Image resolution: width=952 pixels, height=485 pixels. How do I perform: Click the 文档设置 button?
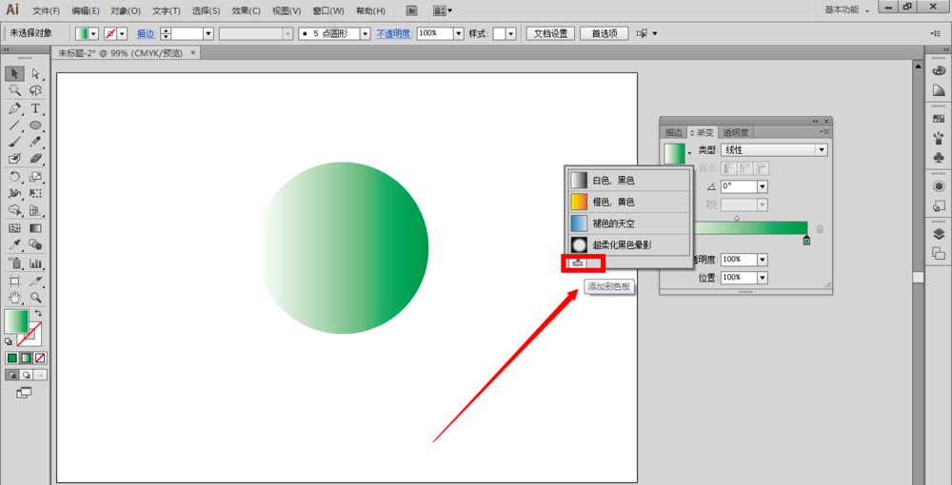550,33
